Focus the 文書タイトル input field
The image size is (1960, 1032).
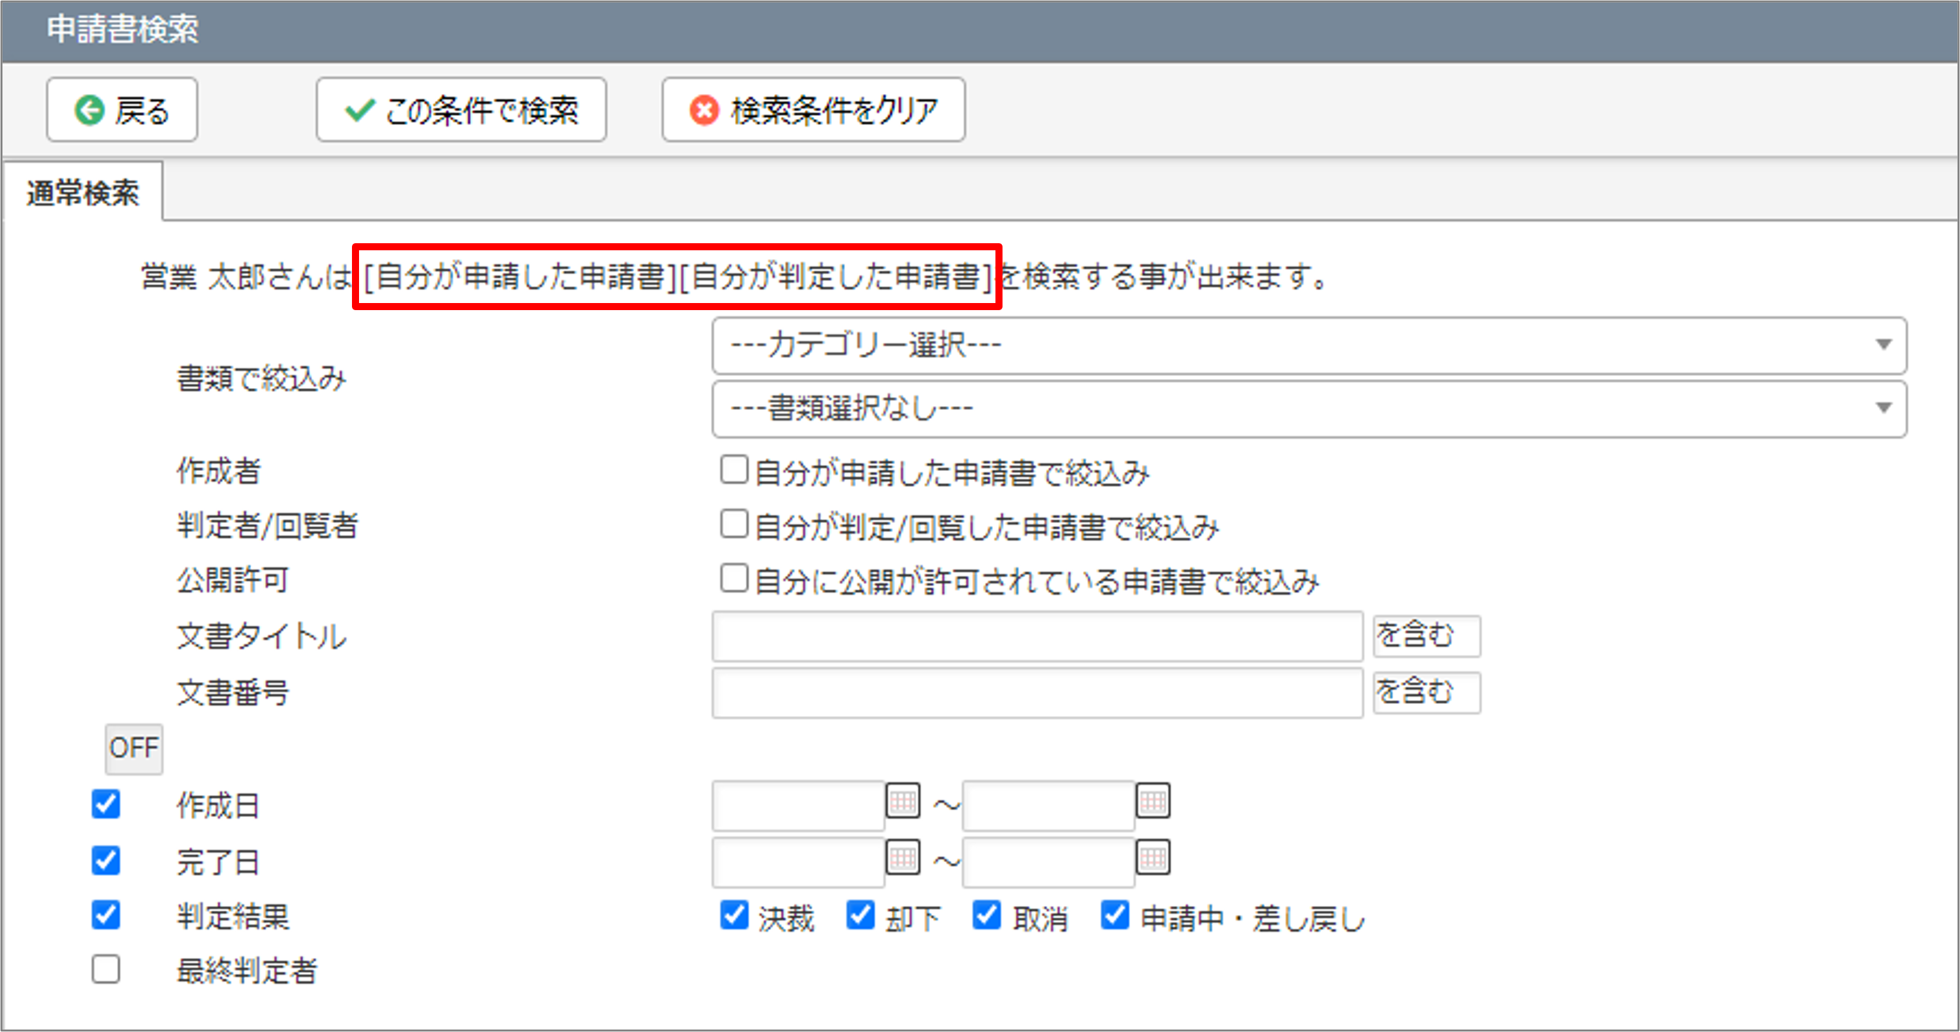[1037, 636]
